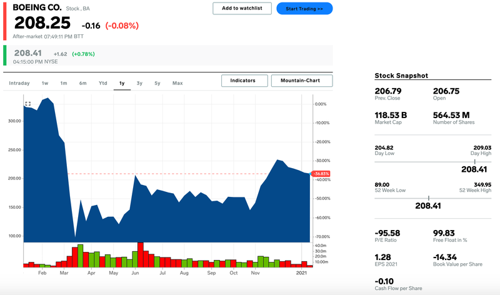The height and width of the screenshot is (295, 500).
Task: Click the 204.82 Day Low value
Action: coord(384,147)
